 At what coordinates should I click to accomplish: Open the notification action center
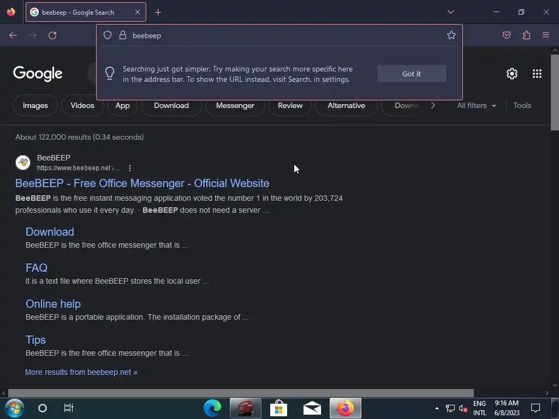[x=535, y=408]
